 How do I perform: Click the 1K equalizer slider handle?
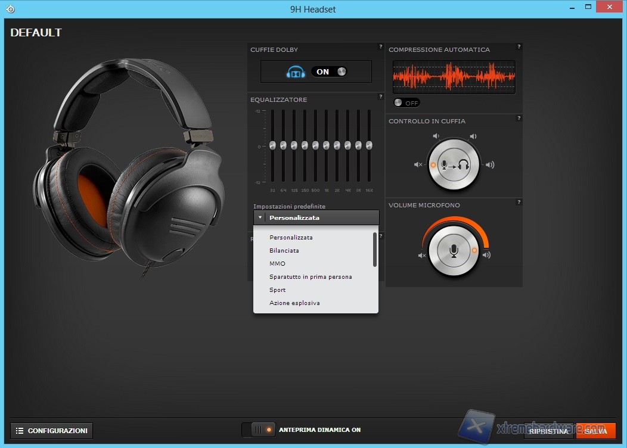[326, 145]
